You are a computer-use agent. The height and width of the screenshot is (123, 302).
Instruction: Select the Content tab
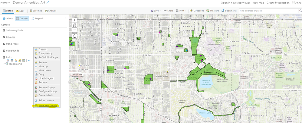pyautogui.click(x=22, y=19)
